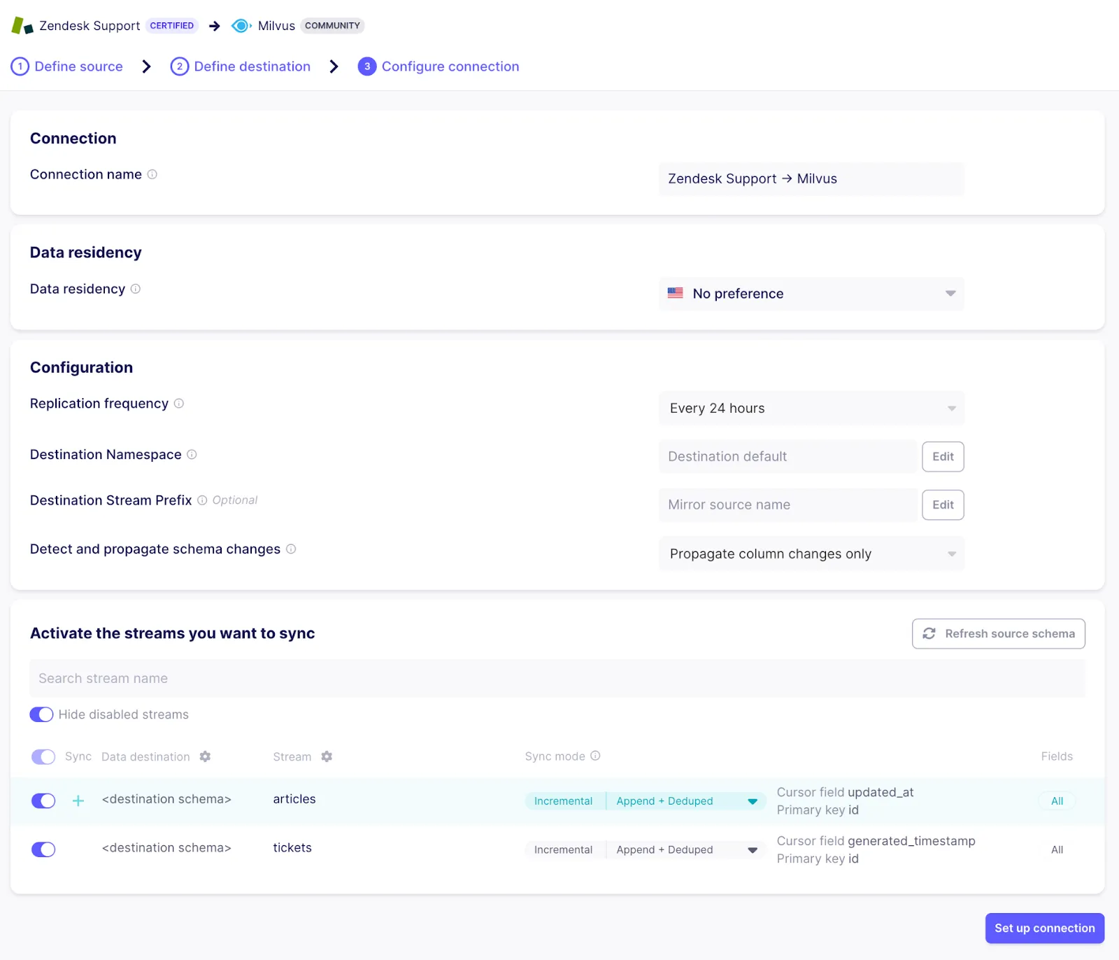Toggle Hide disabled streams switch

(x=41, y=714)
